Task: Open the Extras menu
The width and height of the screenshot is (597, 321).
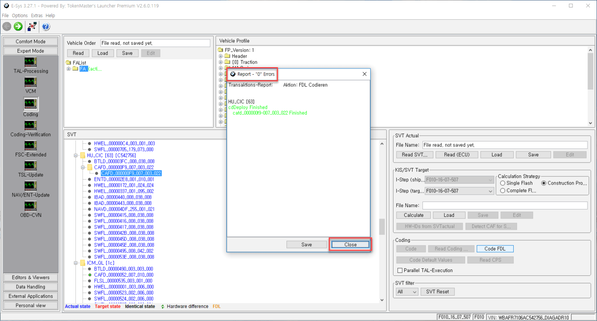Action: (37, 15)
